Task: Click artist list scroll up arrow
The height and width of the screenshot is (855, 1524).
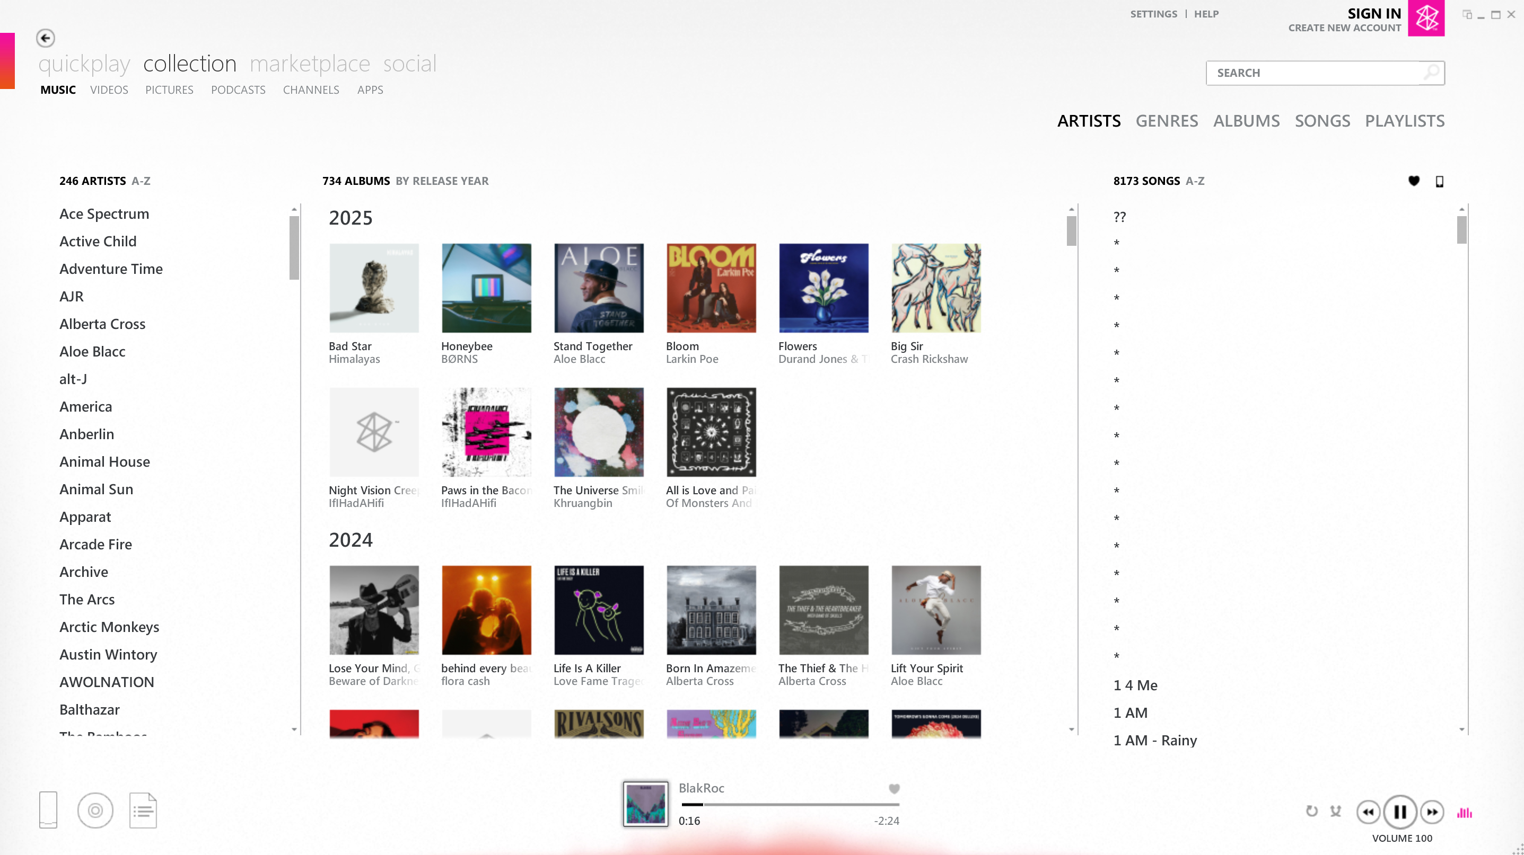Action: pyautogui.click(x=294, y=210)
